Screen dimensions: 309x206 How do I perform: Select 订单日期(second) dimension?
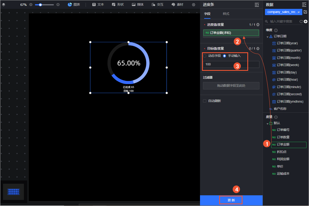[287, 94]
